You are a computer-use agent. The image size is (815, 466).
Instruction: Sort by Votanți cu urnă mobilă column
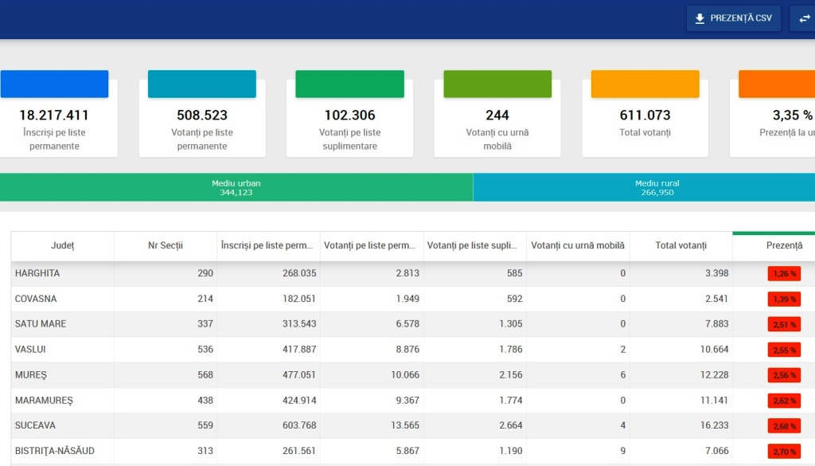578,245
